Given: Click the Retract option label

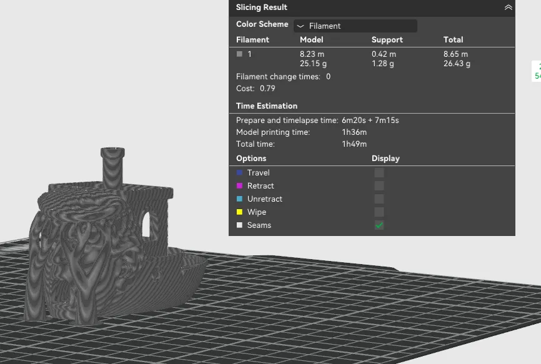Looking at the screenshot, I should (x=261, y=186).
